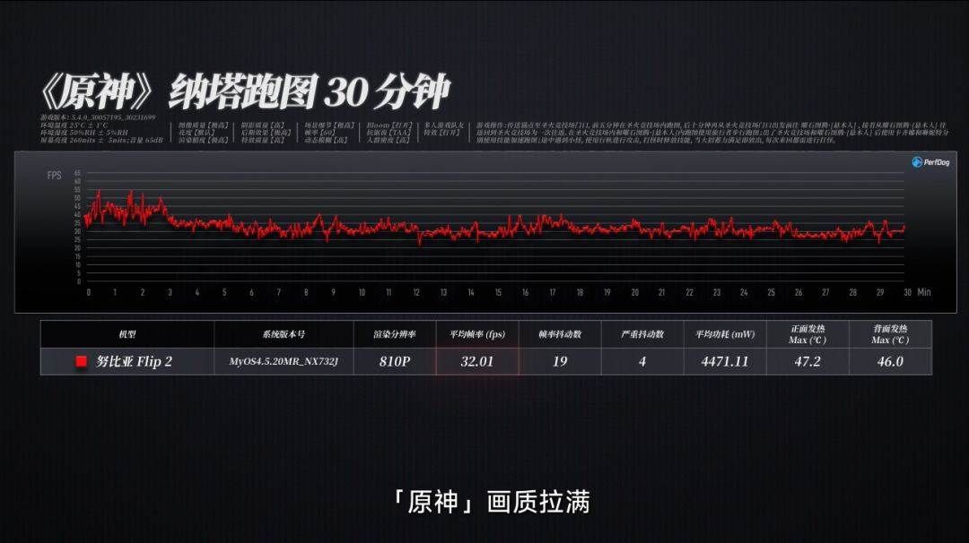Viewport: 969px width, 543px height.
Task: Click the subtitle 「原神」画质拉满
Action: coord(492,502)
